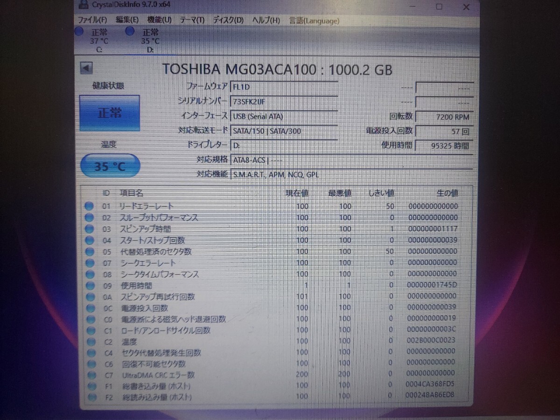Screen dimensions: 560x420
Task: Click the power on hours value 95325 時間
Action: point(444,146)
